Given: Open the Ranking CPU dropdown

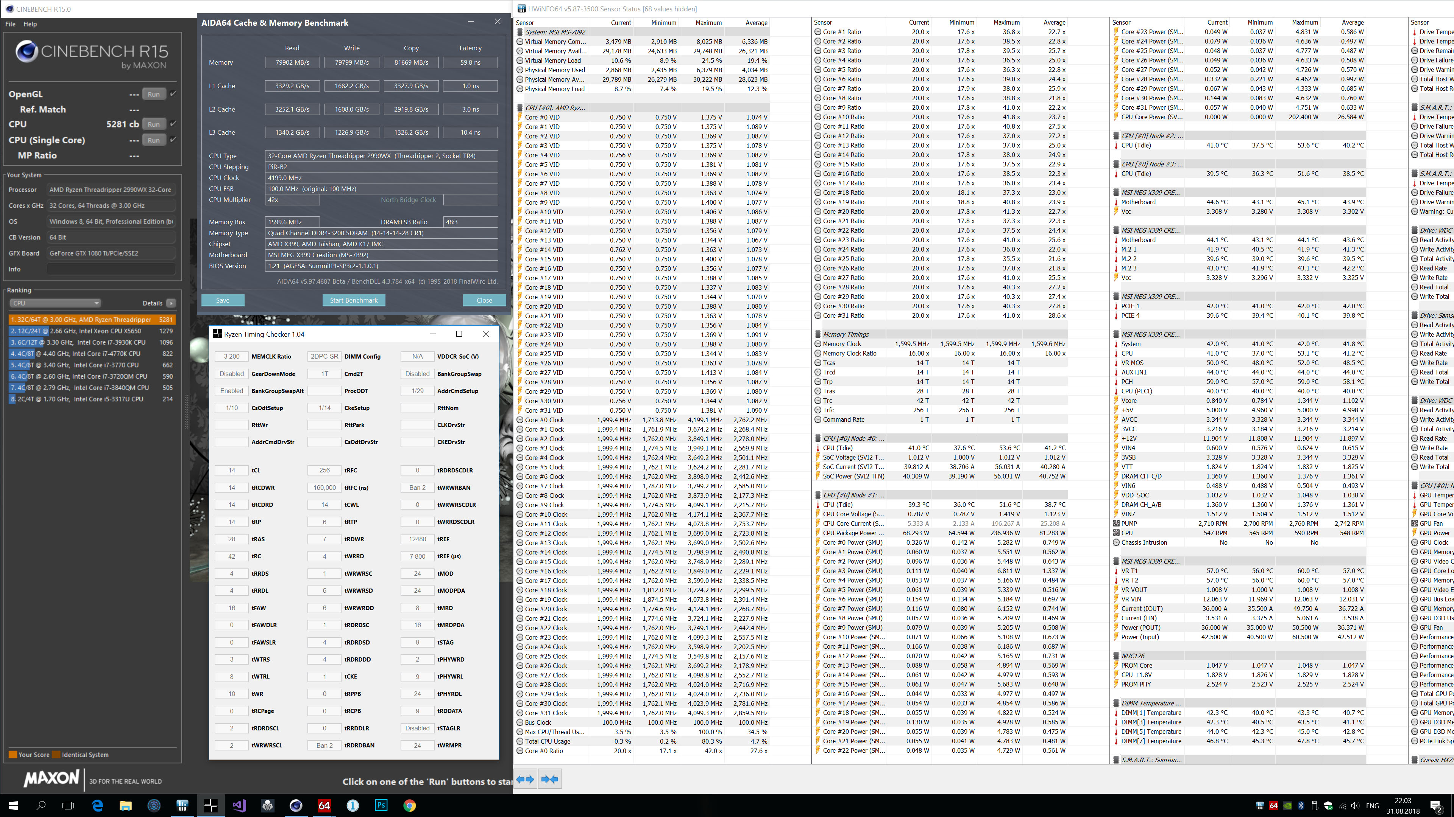Looking at the screenshot, I should 55,303.
